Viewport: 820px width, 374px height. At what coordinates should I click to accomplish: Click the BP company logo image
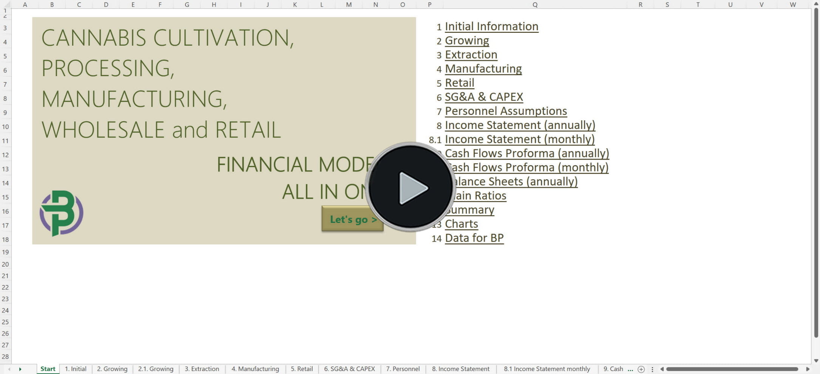(62, 213)
